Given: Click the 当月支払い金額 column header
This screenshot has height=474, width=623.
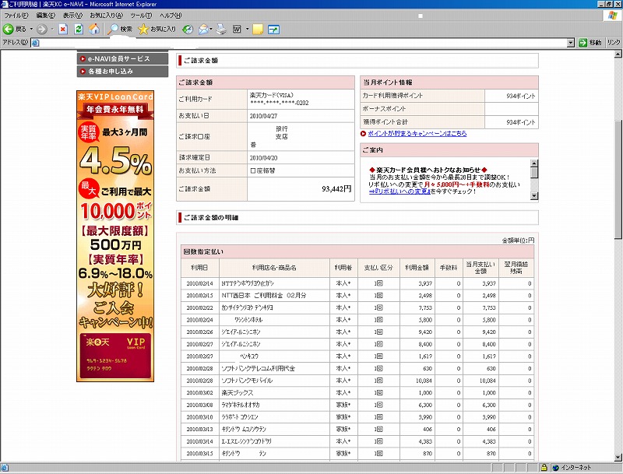Looking at the screenshot, I should (480, 268).
